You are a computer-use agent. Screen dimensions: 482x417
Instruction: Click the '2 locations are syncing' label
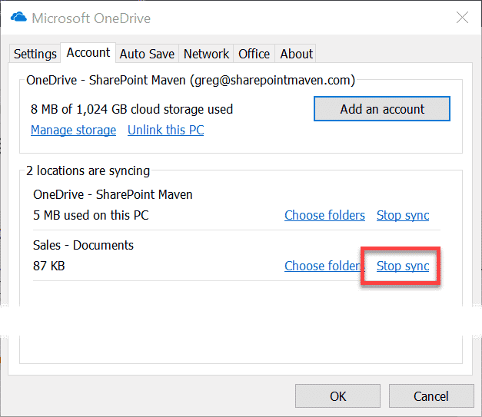[88, 170]
